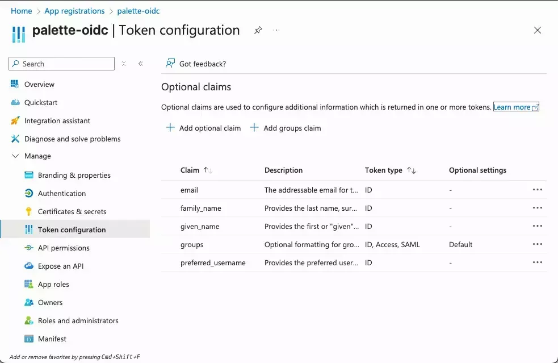The width and height of the screenshot is (558, 363).
Task: Collapse the left navigation pane
Action: 141,64
